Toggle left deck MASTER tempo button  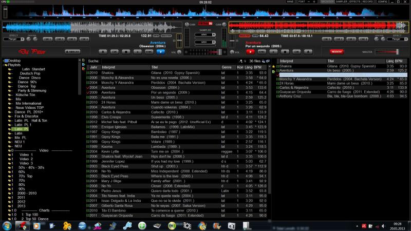(x=166, y=35)
